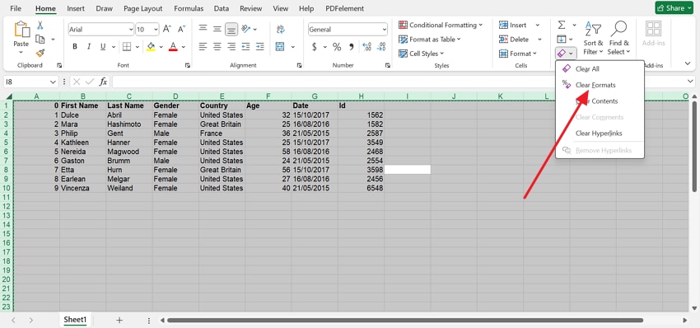Click Increase Indent icon
Screen dimensions: 700x328
click(x=259, y=46)
